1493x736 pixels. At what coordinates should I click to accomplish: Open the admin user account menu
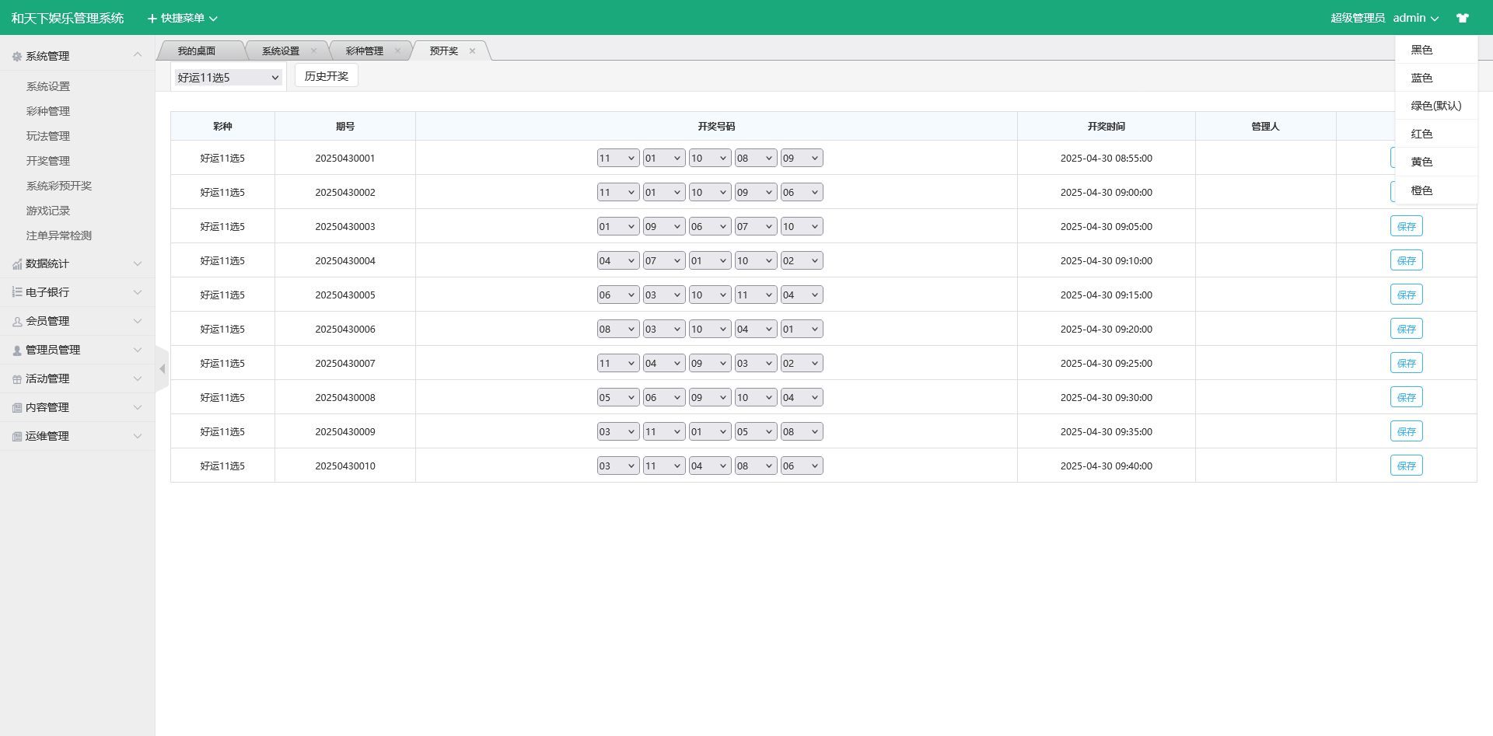coord(1414,18)
